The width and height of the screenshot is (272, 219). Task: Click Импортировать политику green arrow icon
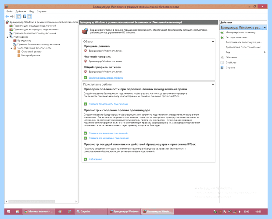(x=222, y=32)
